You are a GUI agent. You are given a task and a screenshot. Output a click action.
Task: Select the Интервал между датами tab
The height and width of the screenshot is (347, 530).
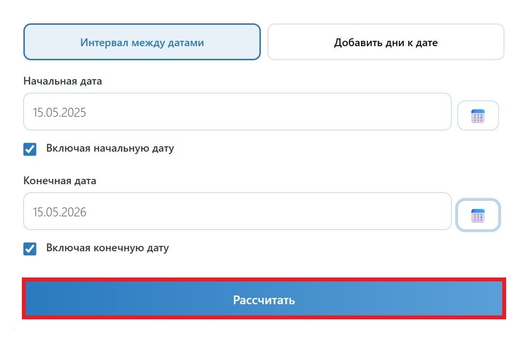142,42
